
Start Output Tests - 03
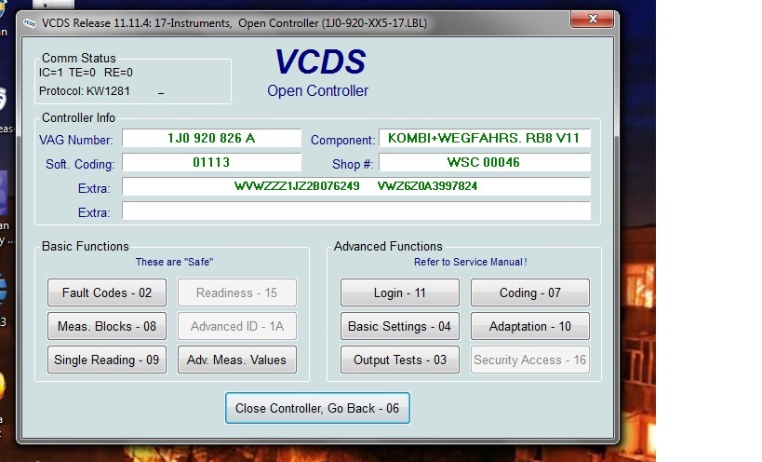tap(400, 360)
